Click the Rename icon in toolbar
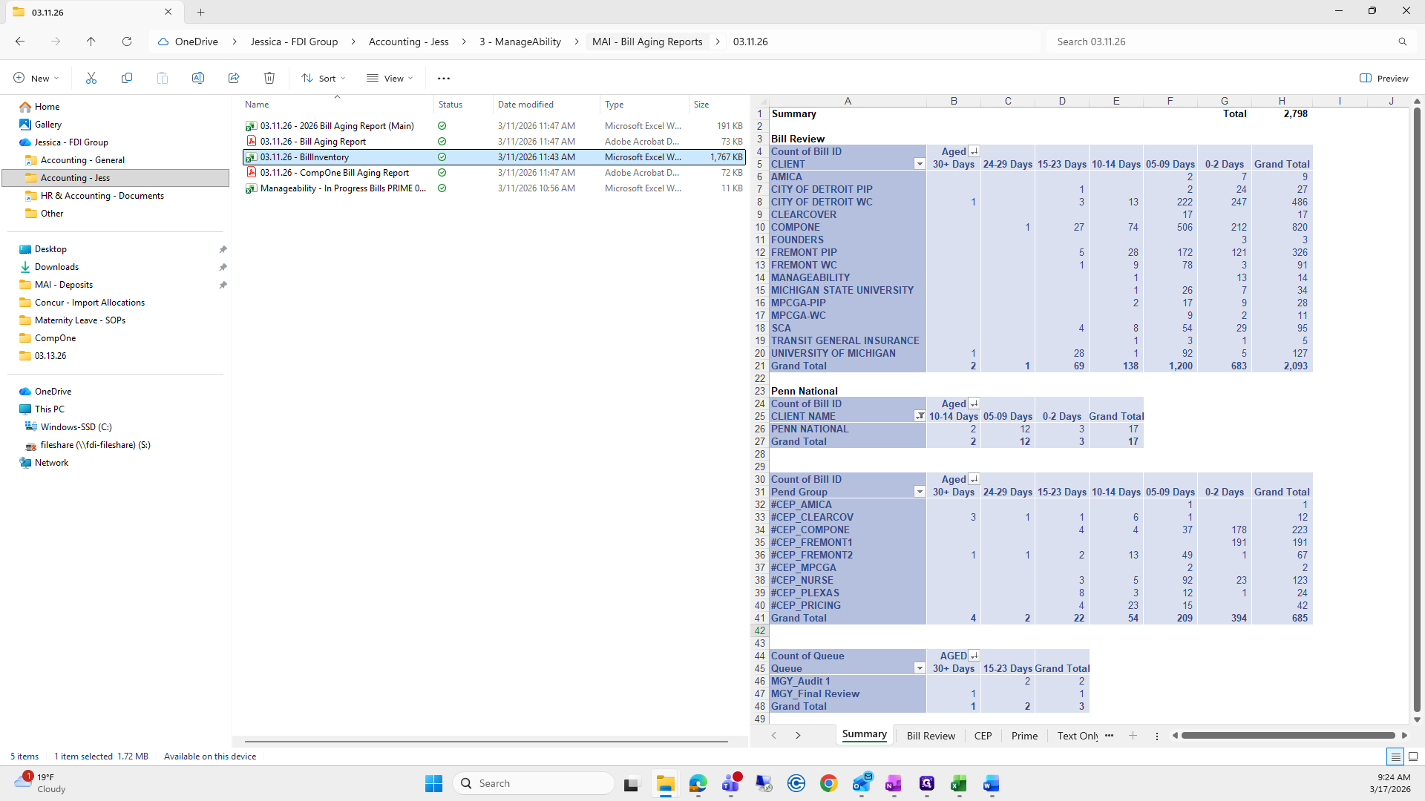 click(198, 78)
